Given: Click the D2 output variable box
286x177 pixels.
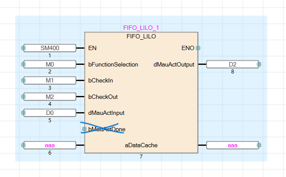Looking at the screenshot, I should pyautogui.click(x=233, y=64).
